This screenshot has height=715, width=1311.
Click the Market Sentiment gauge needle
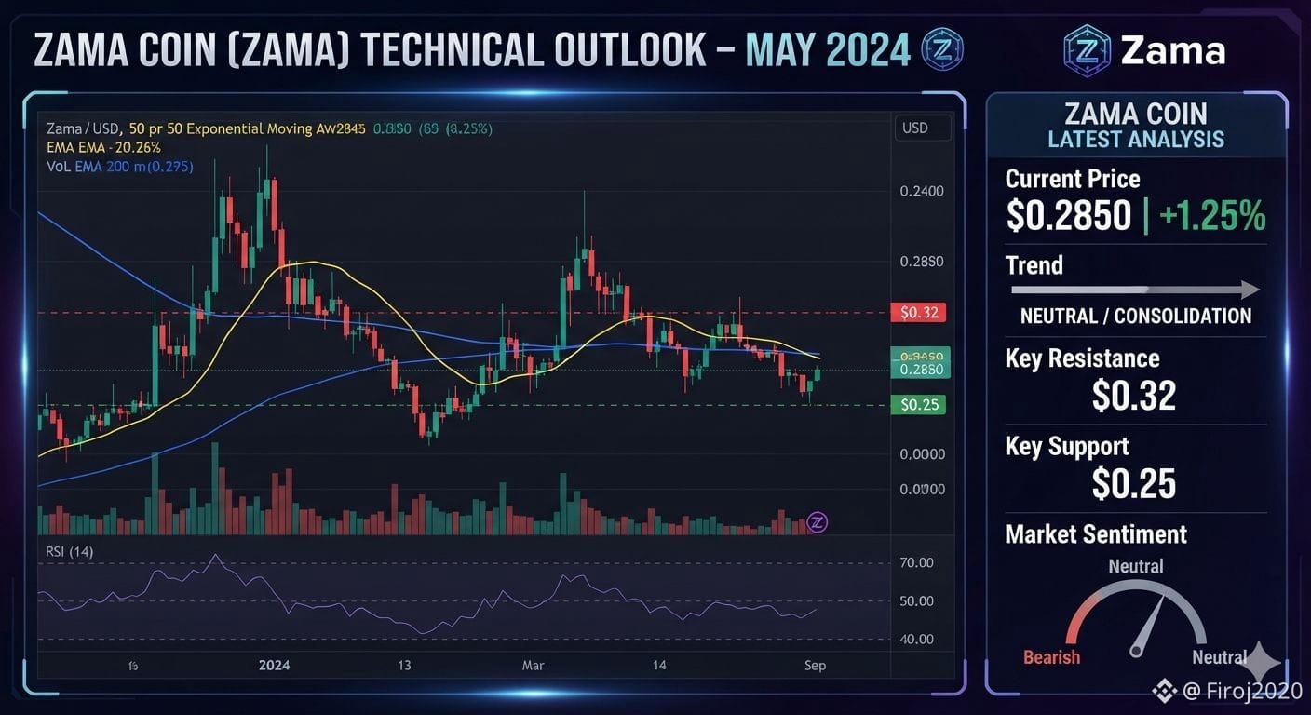tap(1149, 626)
